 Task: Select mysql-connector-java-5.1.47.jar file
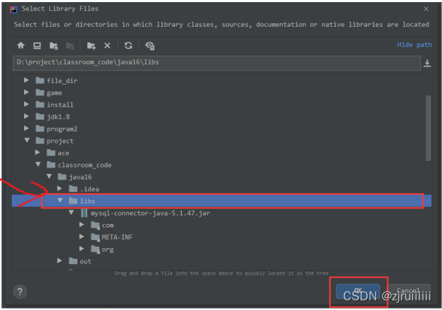[x=146, y=213]
